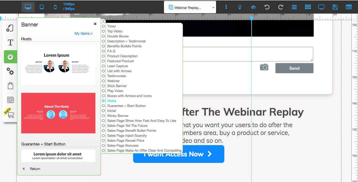Screen dimensions: 358x182
Task: Select the red About The Hosts thumbnail
Action: 58,113
